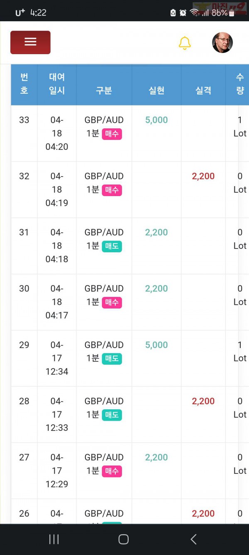Tap the 매수 badge in row 27
This screenshot has height=555, width=249.
coord(112,471)
